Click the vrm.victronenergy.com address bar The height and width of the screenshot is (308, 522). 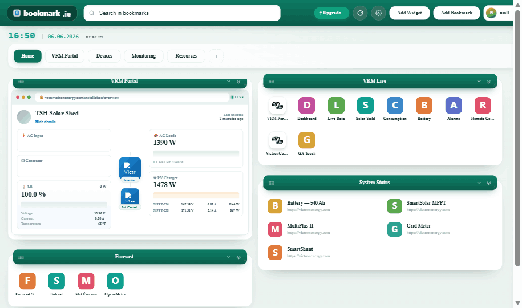click(132, 97)
